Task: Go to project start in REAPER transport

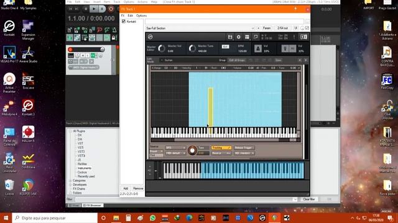Action: pos(70,9)
